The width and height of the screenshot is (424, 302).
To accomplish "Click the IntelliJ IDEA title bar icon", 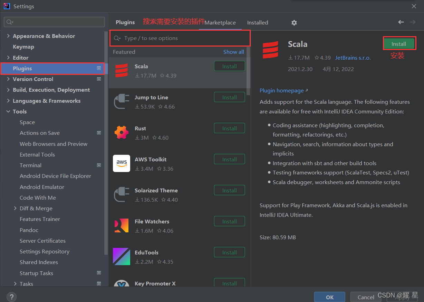I will tap(7, 6).
